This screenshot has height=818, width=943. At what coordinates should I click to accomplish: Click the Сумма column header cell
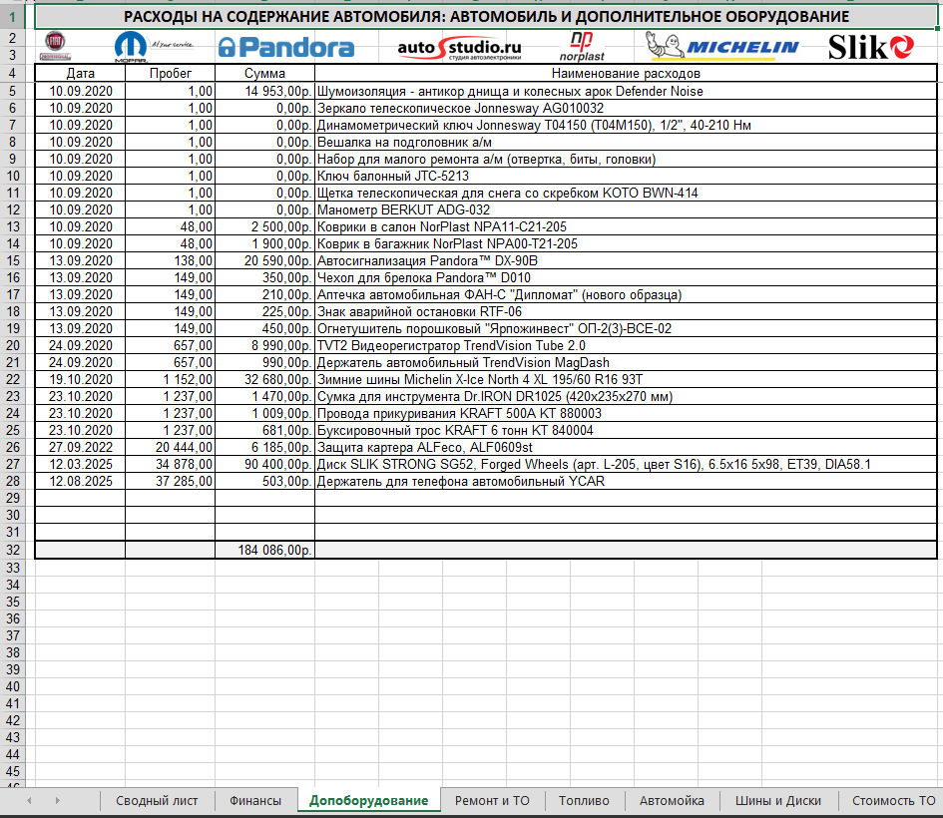coord(264,74)
